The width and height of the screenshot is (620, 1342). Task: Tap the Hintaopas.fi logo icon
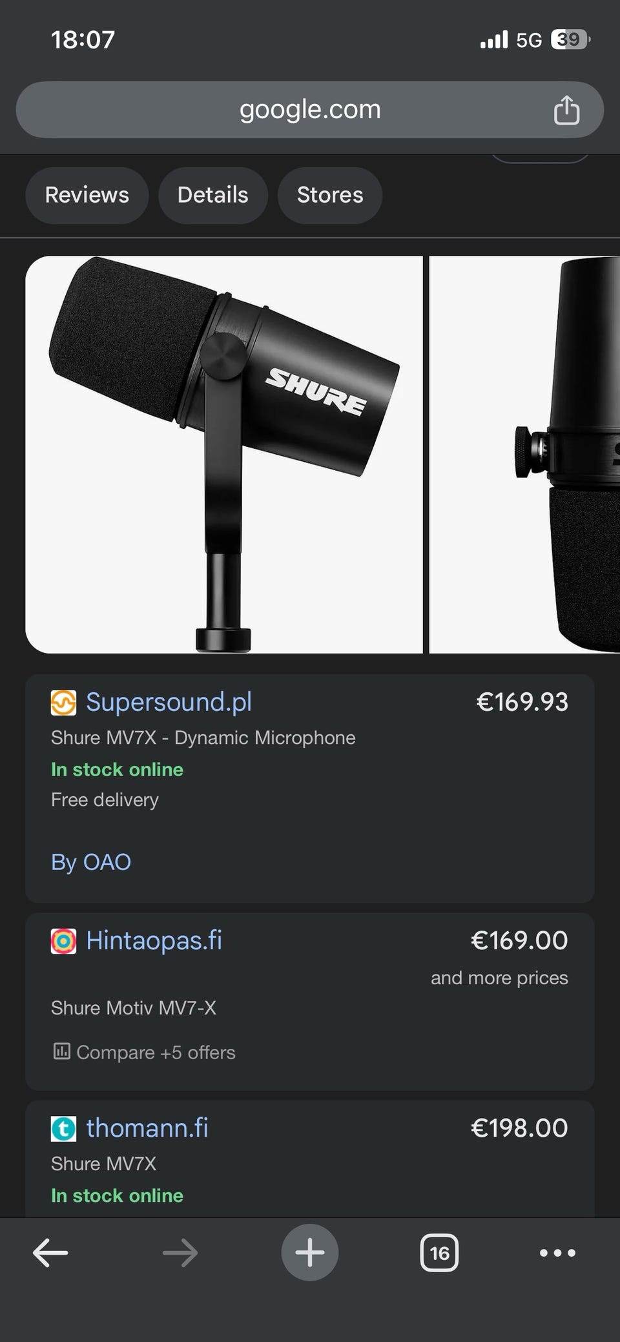click(x=63, y=941)
